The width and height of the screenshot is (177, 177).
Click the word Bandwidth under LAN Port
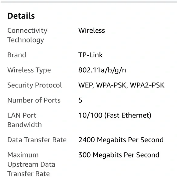(25, 125)
